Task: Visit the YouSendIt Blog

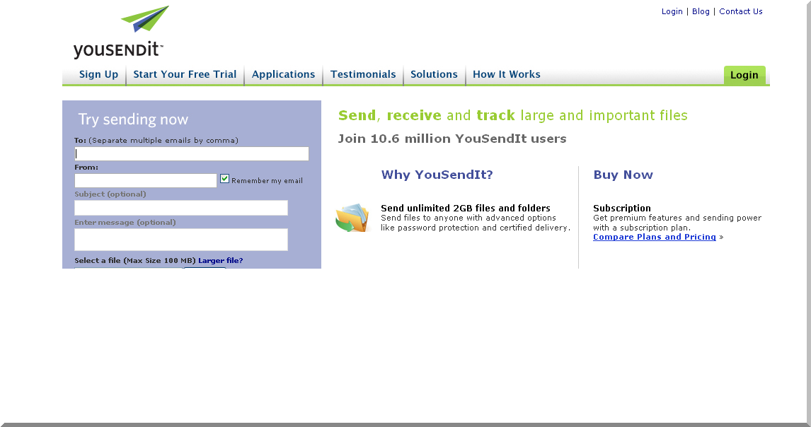Action: 701,11
